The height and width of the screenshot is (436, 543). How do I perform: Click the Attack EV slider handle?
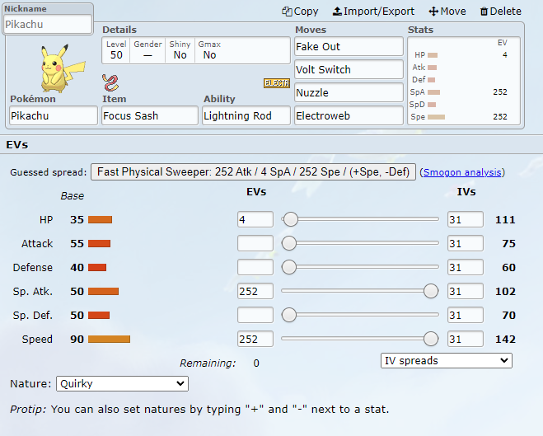[289, 243]
